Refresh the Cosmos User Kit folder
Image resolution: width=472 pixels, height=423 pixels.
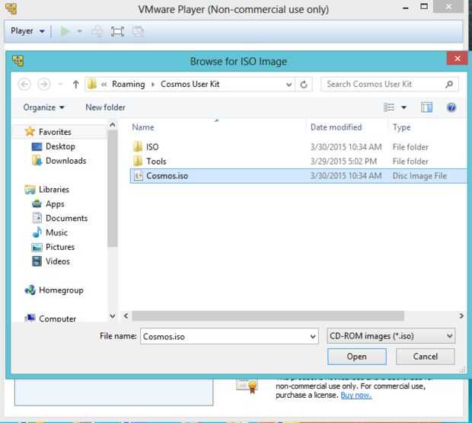pos(304,85)
